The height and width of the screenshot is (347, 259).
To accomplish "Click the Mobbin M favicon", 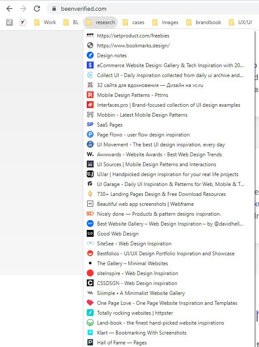I will click(x=90, y=115).
